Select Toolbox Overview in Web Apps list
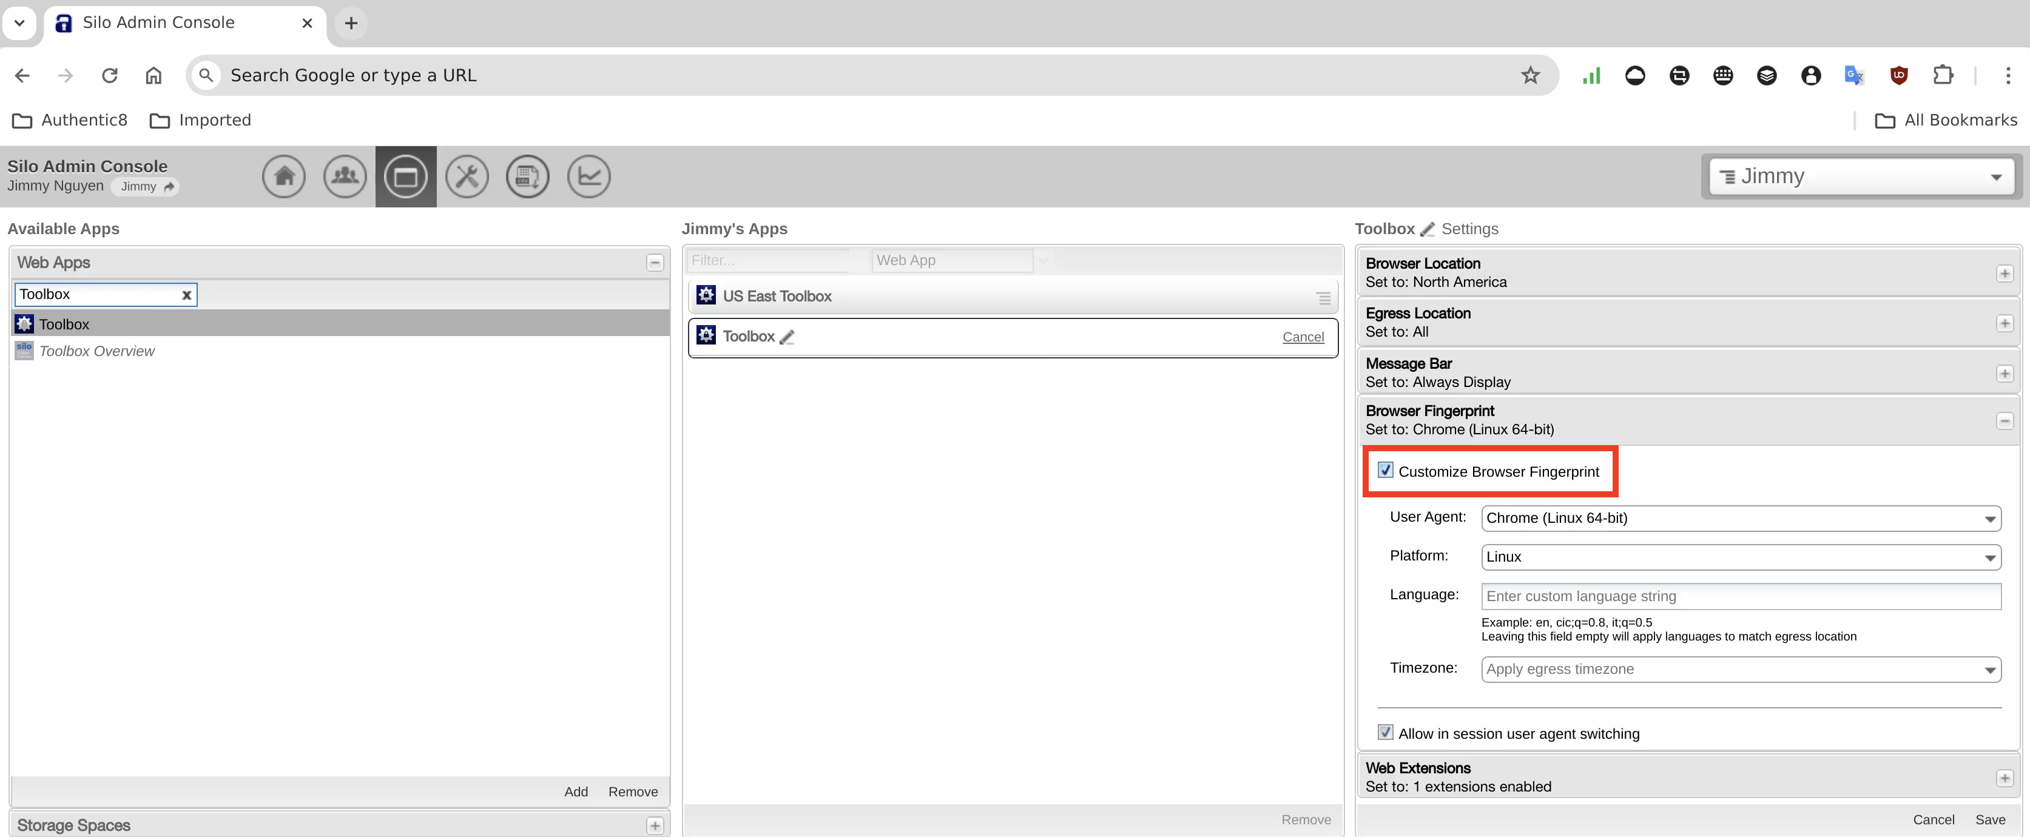2030x837 pixels. coord(97,352)
